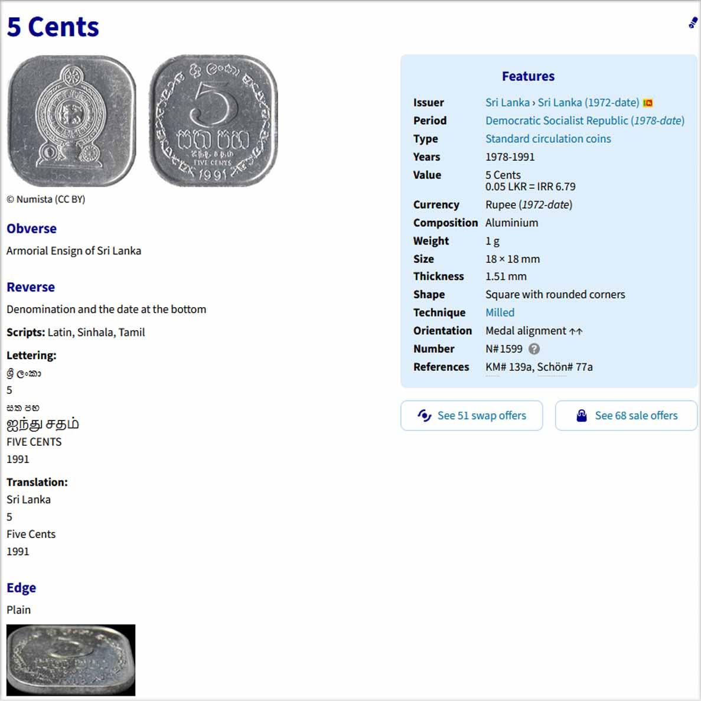The image size is (701, 701).
Task: Click the Sri Lanka flag icon
Action: tap(648, 103)
